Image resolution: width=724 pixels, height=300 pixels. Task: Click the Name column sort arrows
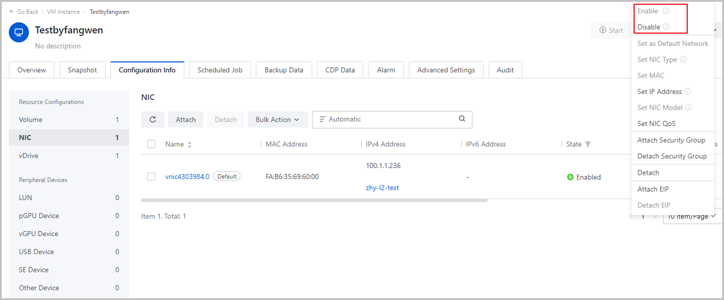click(189, 145)
